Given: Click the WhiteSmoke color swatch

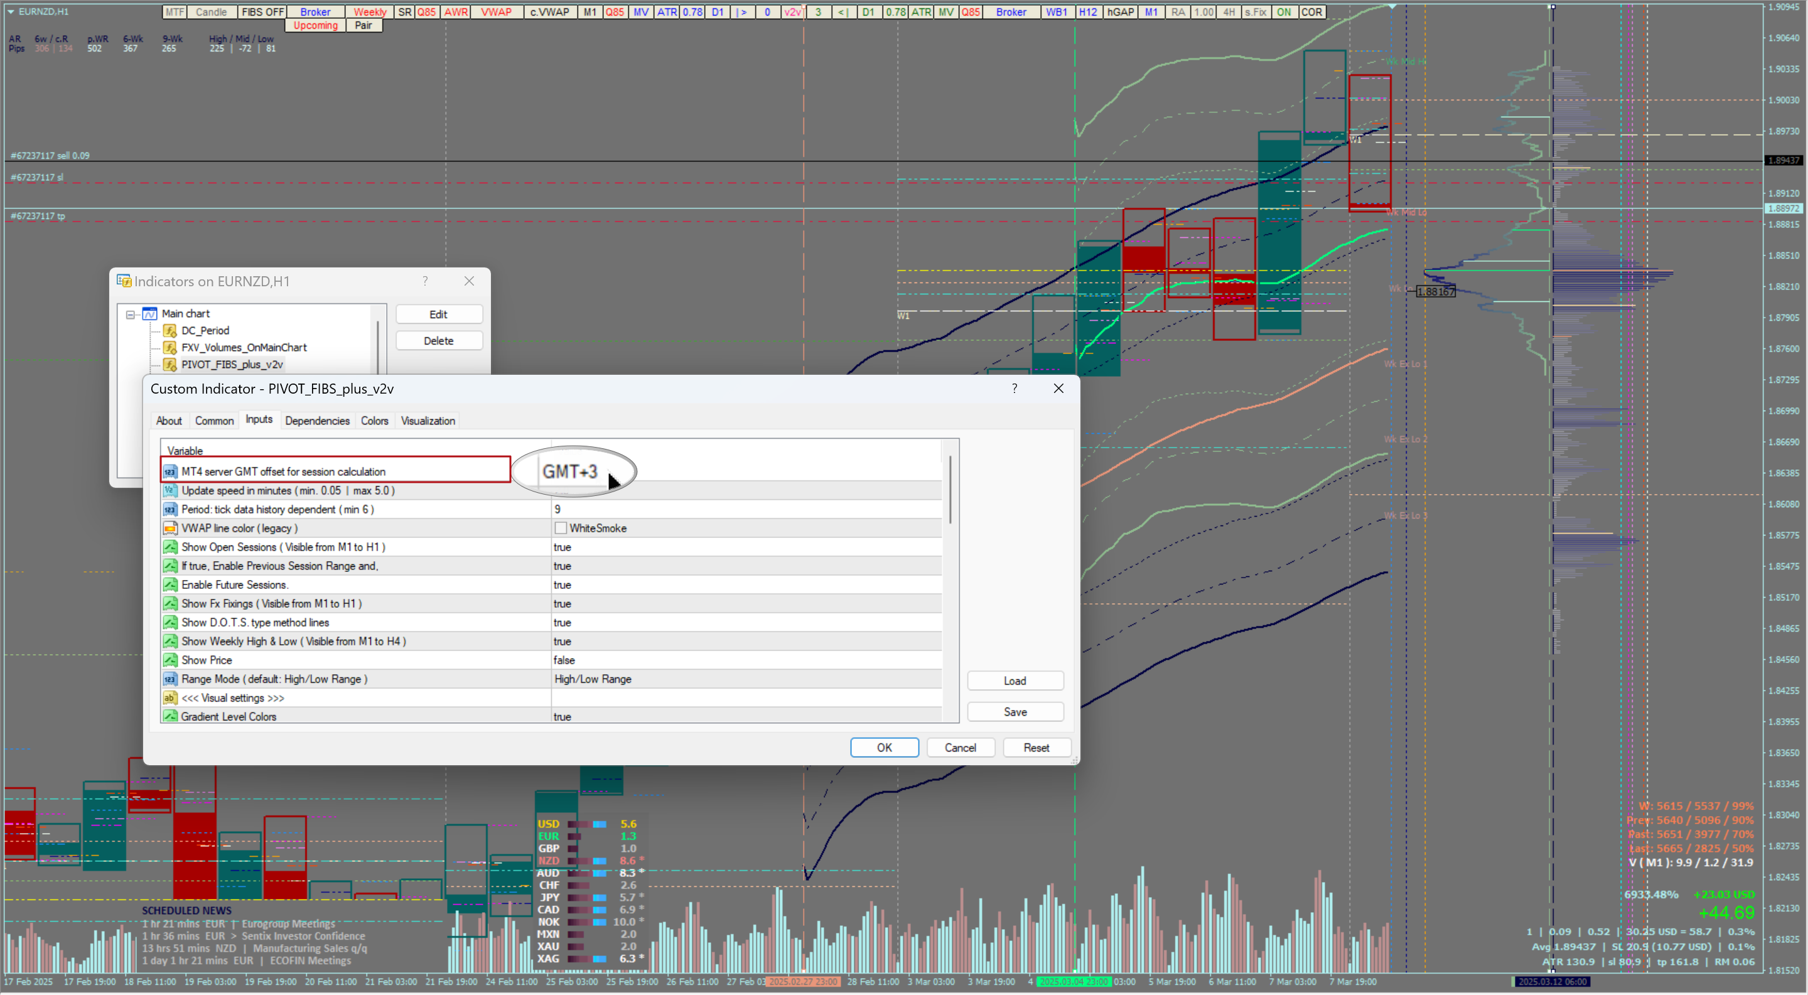Looking at the screenshot, I should tap(561, 529).
